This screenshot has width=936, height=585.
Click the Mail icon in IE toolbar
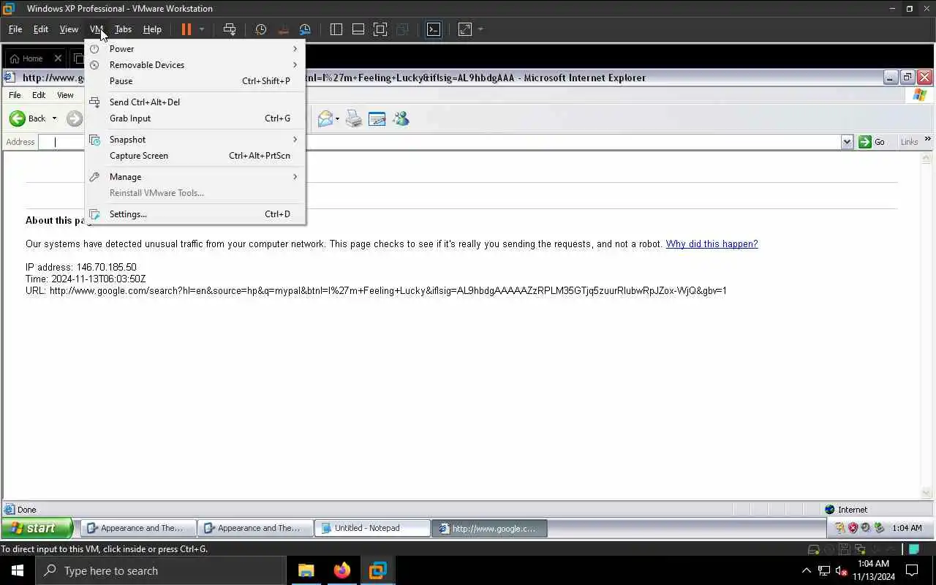[325, 118]
